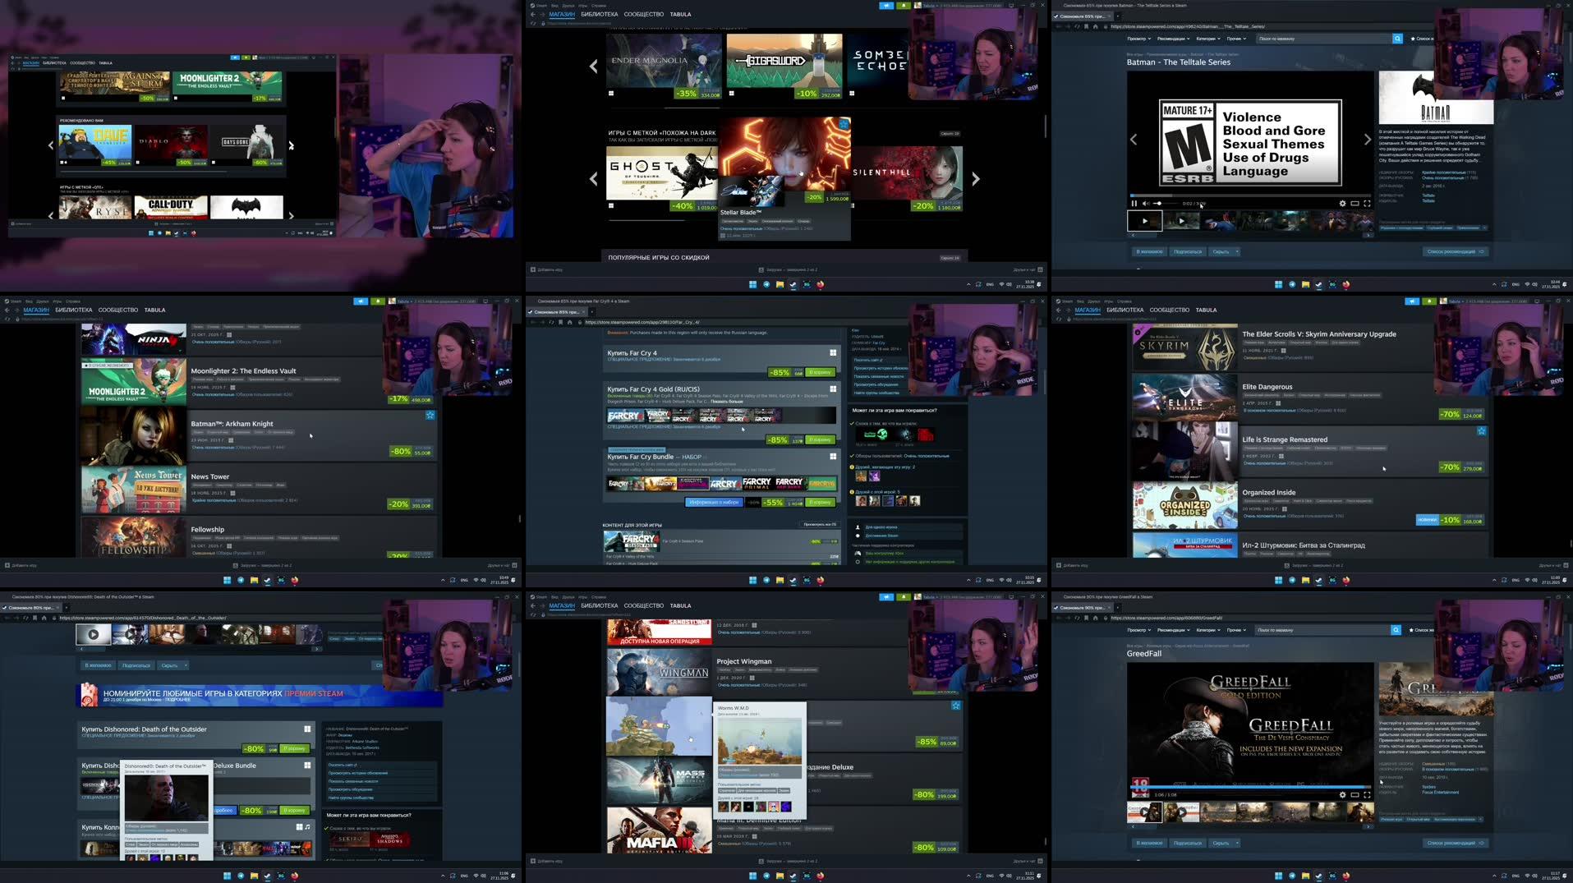Open video player settings gear on Batman trailer

point(1342,203)
